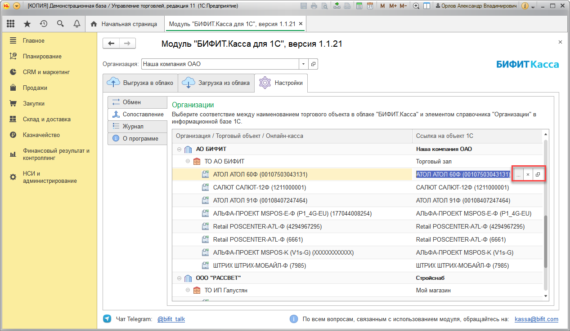This screenshot has height=331, width=570.
Task: Open the Казначейство section
Action: (x=49, y=135)
